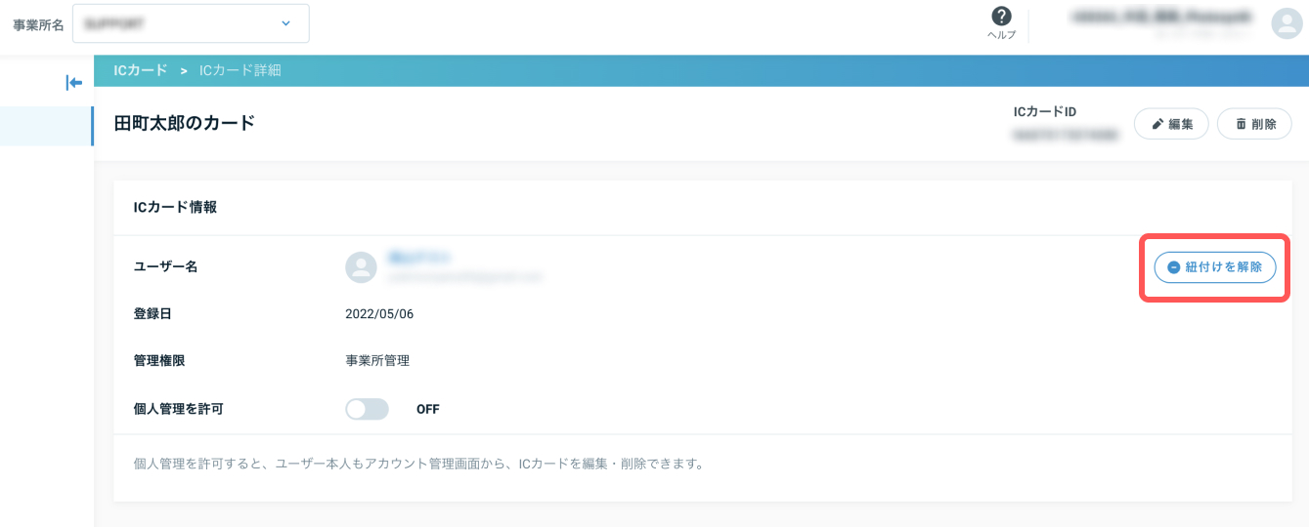Click the ICカード情報 section heading
This screenshot has height=527, width=1309.
point(175,207)
